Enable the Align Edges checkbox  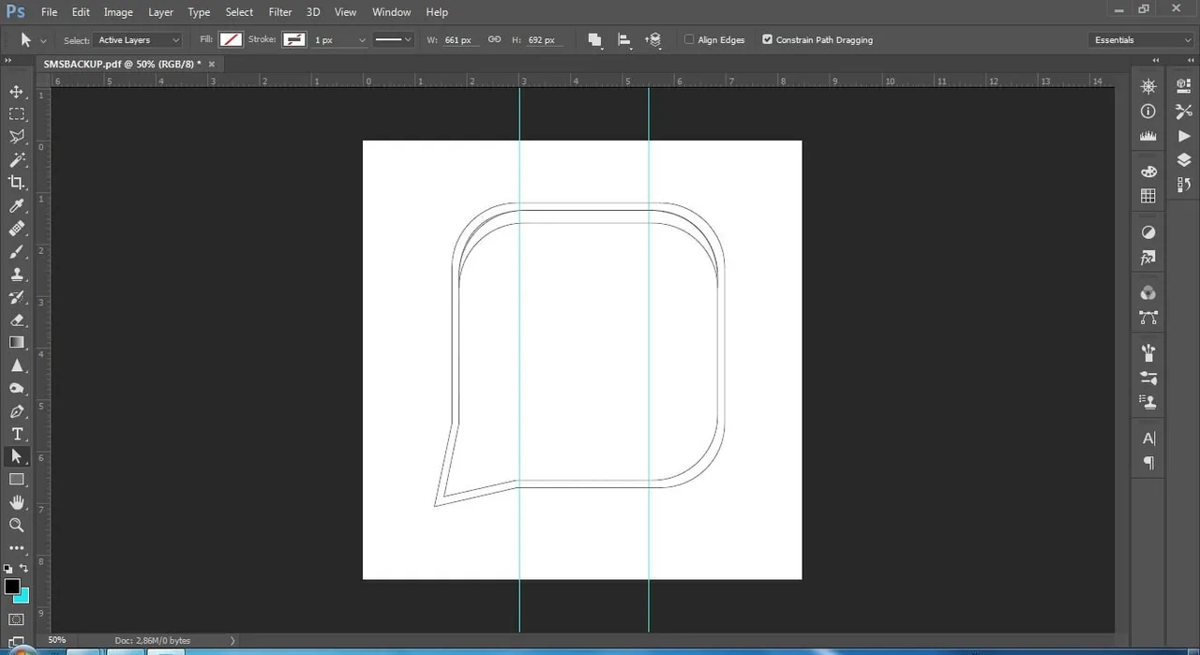pos(689,40)
